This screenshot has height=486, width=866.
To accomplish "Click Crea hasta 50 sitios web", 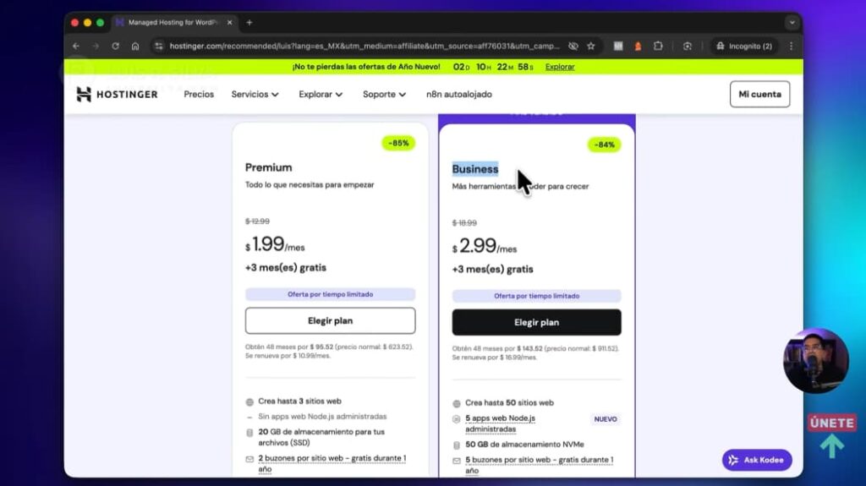I will (509, 403).
